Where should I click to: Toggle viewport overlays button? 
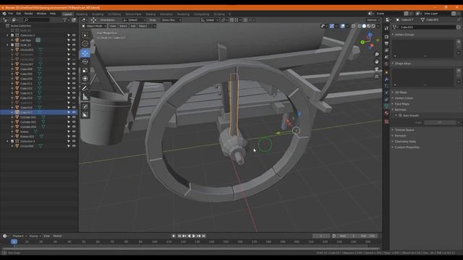(x=342, y=26)
